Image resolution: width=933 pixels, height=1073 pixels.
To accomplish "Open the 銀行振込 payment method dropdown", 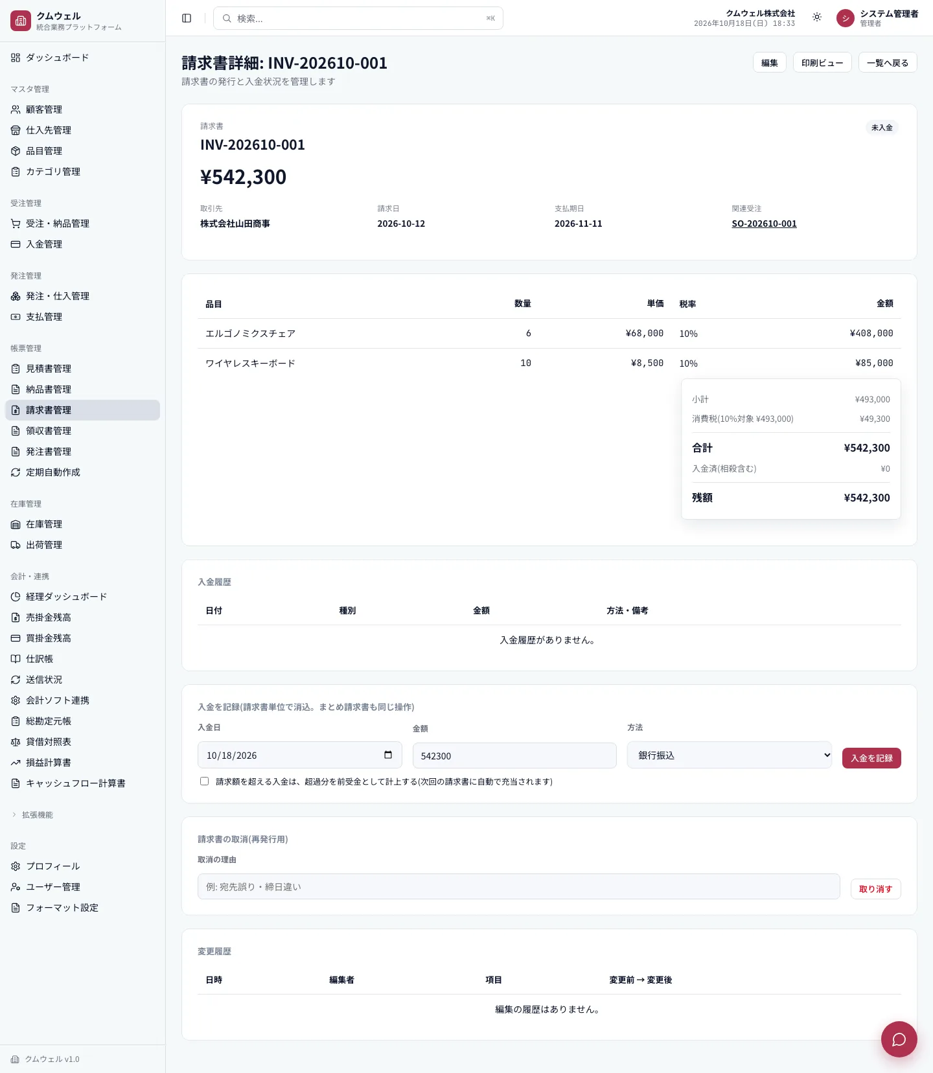I will tap(729, 755).
